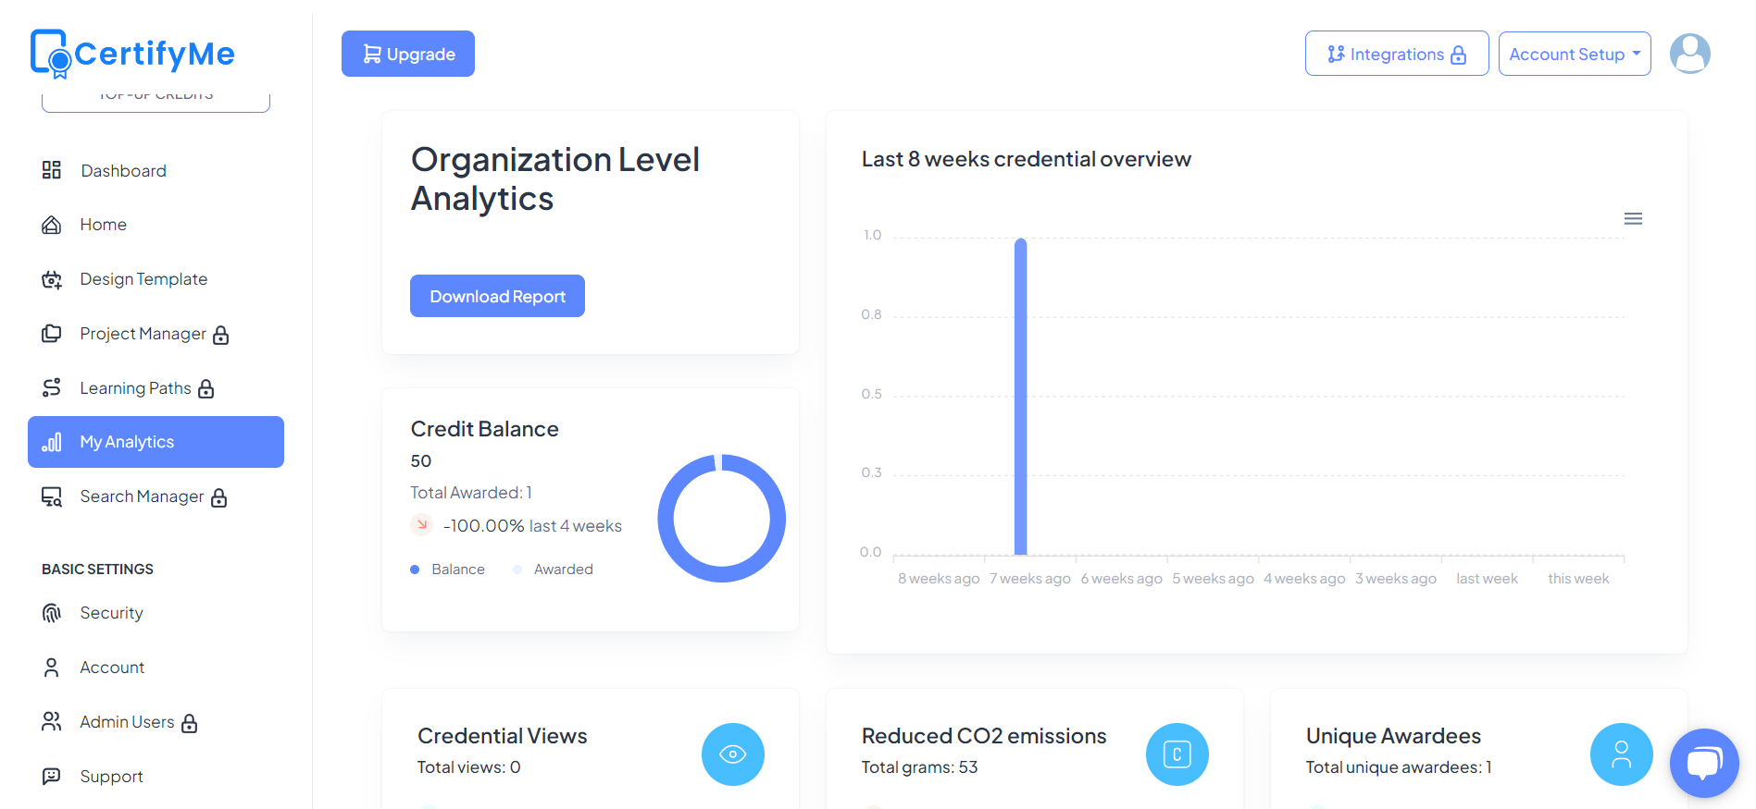The width and height of the screenshot is (1756, 809).
Task: Click the BASIC SETTINGS section heading
Action: click(97, 569)
